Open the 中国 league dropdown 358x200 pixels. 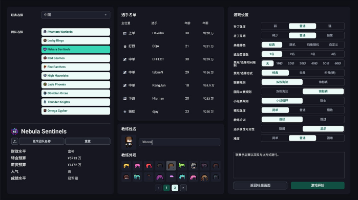(76, 15)
